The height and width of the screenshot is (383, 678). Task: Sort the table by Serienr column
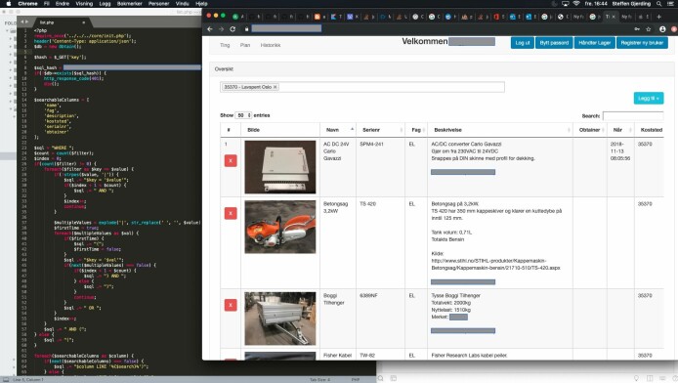pyautogui.click(x=380, y=130)
